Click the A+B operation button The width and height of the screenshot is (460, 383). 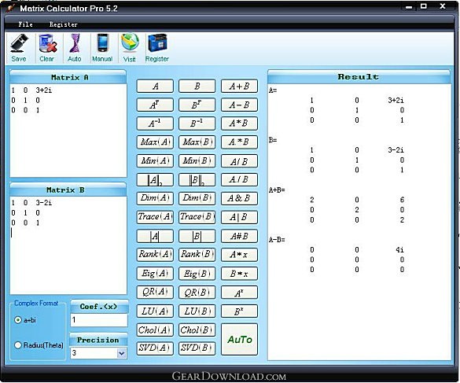point(239,87)
